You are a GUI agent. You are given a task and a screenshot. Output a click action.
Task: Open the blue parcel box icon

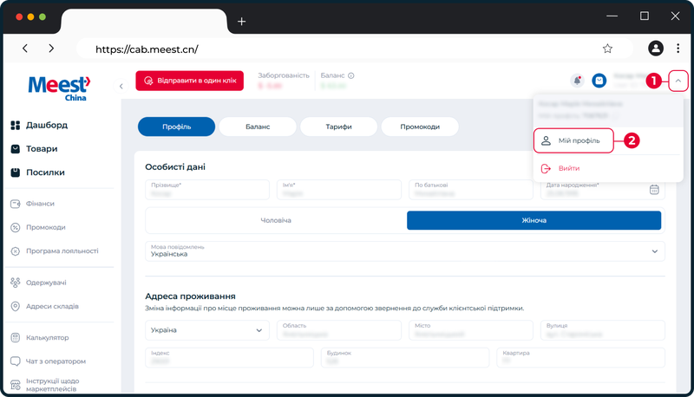coord(599,81)
